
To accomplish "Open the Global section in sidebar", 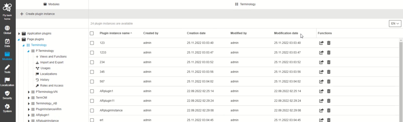I will pos(7,30).
